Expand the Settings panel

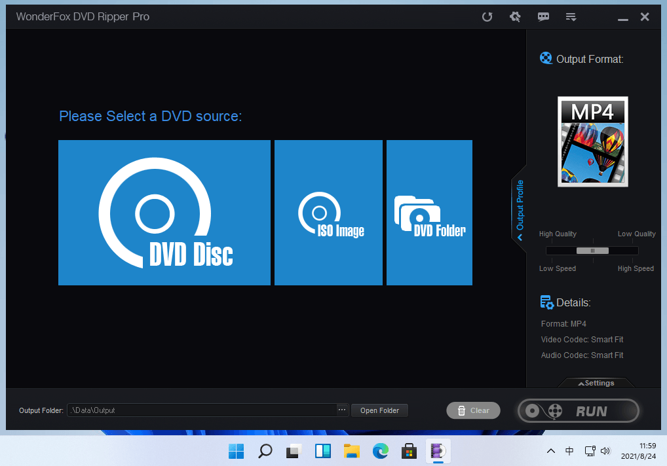[x=596, y=383]
